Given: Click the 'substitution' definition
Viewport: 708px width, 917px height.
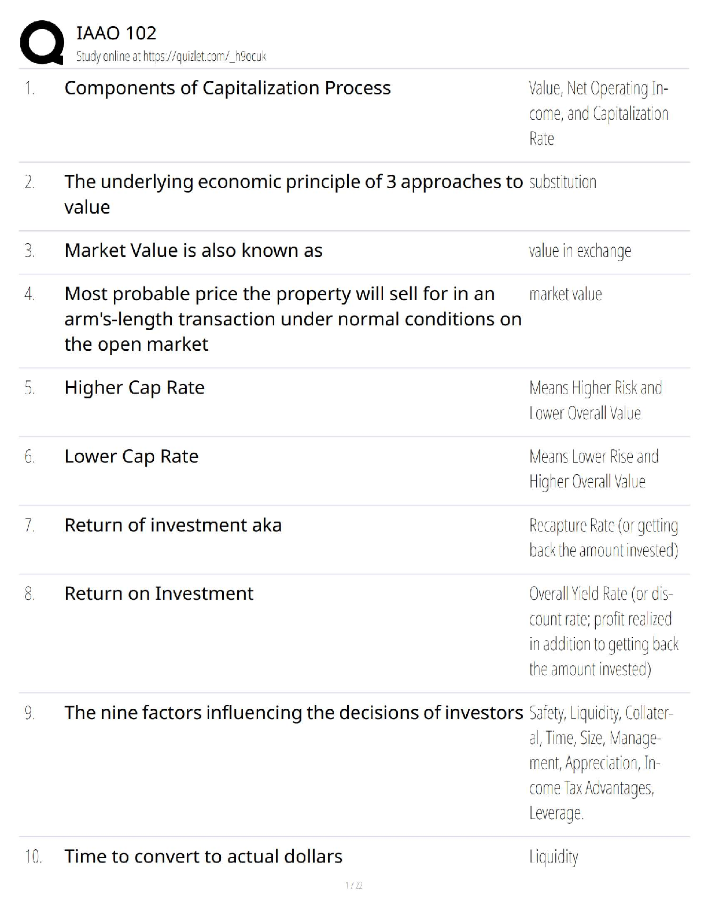Looking at the screenshot, I should pyautogui.click(x=562, y=182).
